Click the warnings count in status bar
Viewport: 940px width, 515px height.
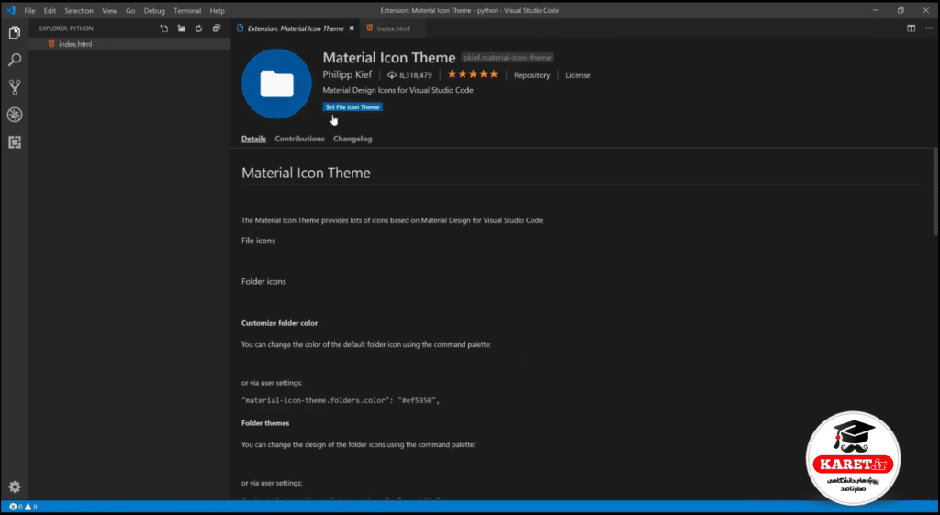(30, 508)
